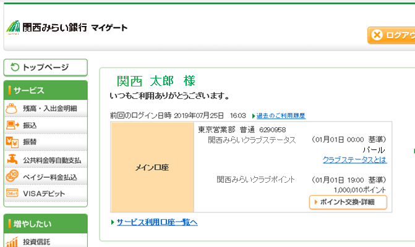Open VISAデビット menu item

pos(46,193)
